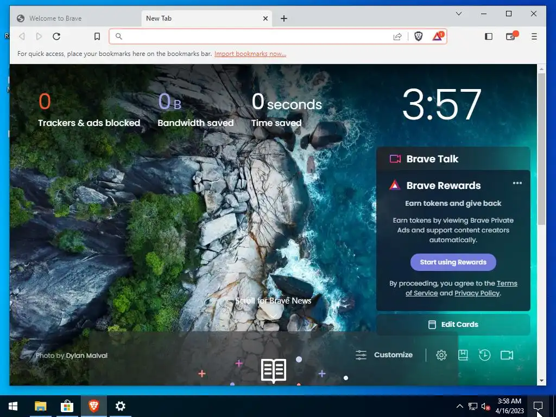
Task: Open settings gear on new tab page
Action: pos(441,355)
